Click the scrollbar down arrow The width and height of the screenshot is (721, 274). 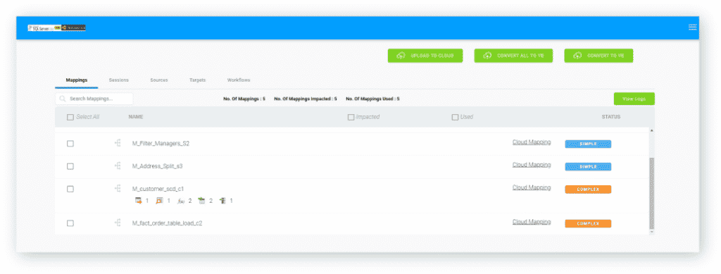651,232
